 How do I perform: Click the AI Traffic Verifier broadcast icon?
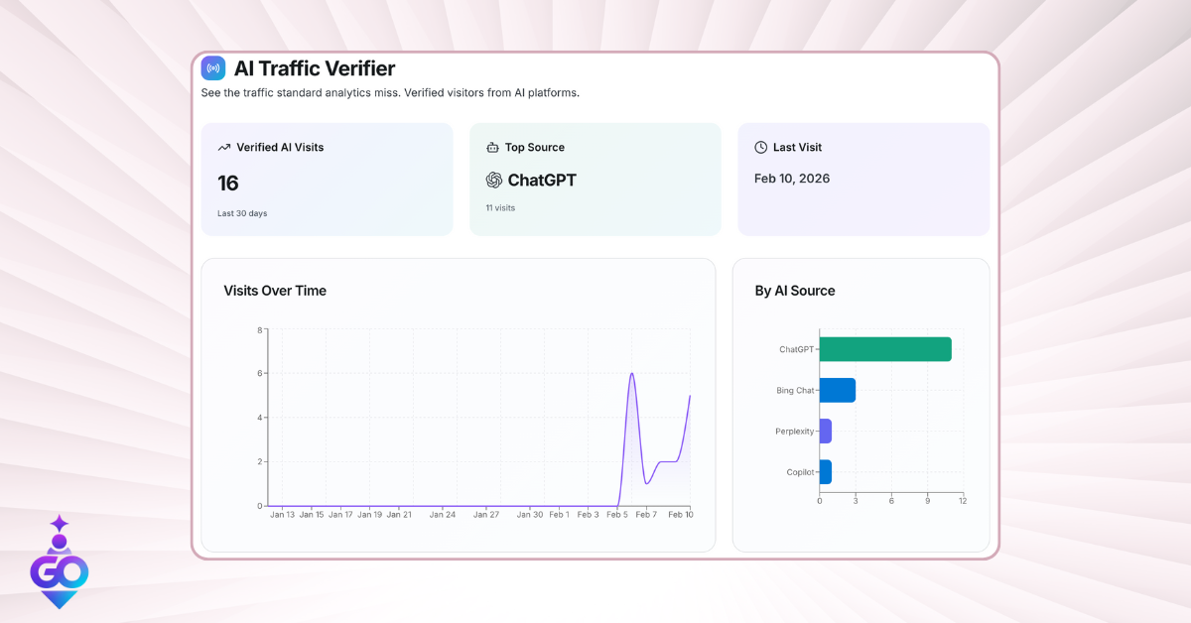coord(213,67)
